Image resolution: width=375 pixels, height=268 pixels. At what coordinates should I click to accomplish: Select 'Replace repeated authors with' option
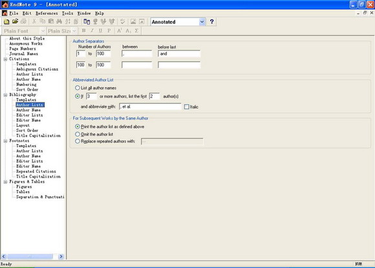(x=77, y=141)
